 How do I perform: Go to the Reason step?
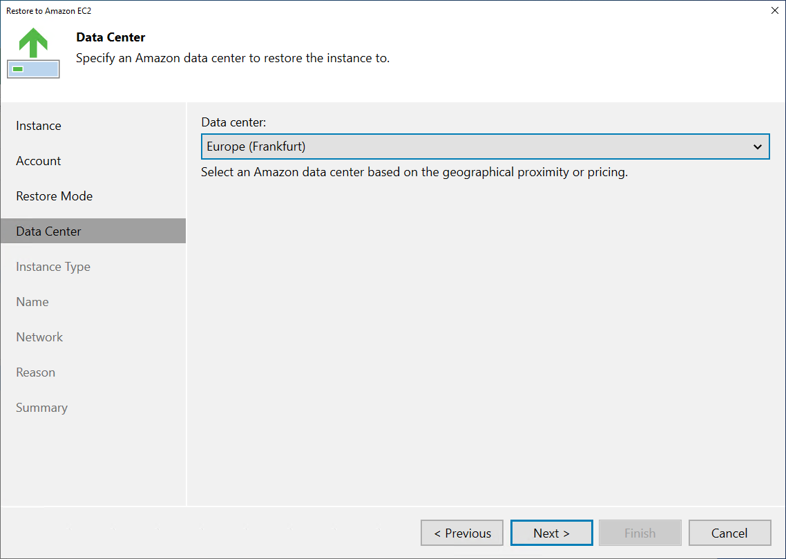pyautogui.click(x=36, y=372)
